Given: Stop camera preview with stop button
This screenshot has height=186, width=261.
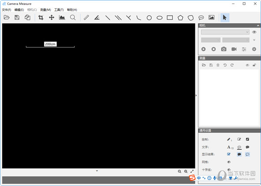Looking at the screenshot, I should 214,49.
